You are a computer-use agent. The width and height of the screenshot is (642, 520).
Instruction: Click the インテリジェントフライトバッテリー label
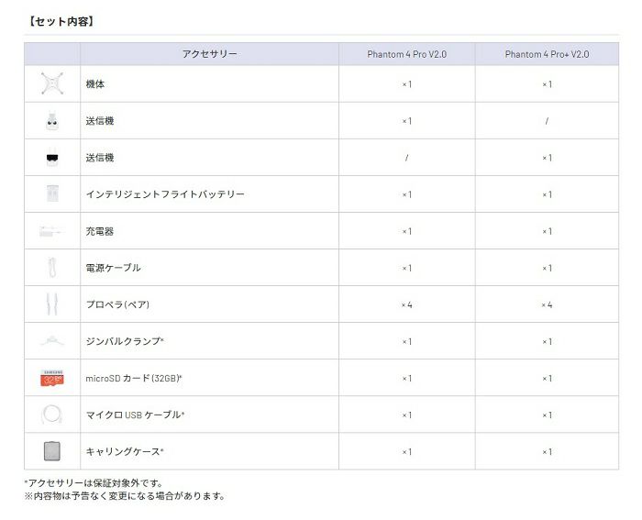coord(164,194)
